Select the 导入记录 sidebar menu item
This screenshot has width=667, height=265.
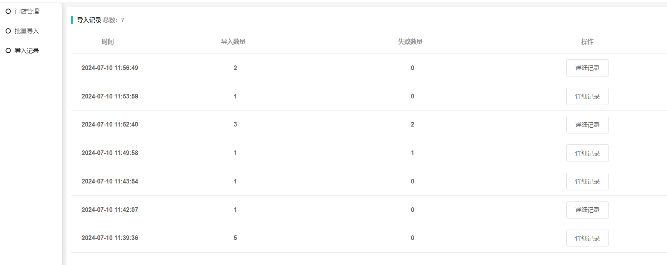click(x=27, y=51)
